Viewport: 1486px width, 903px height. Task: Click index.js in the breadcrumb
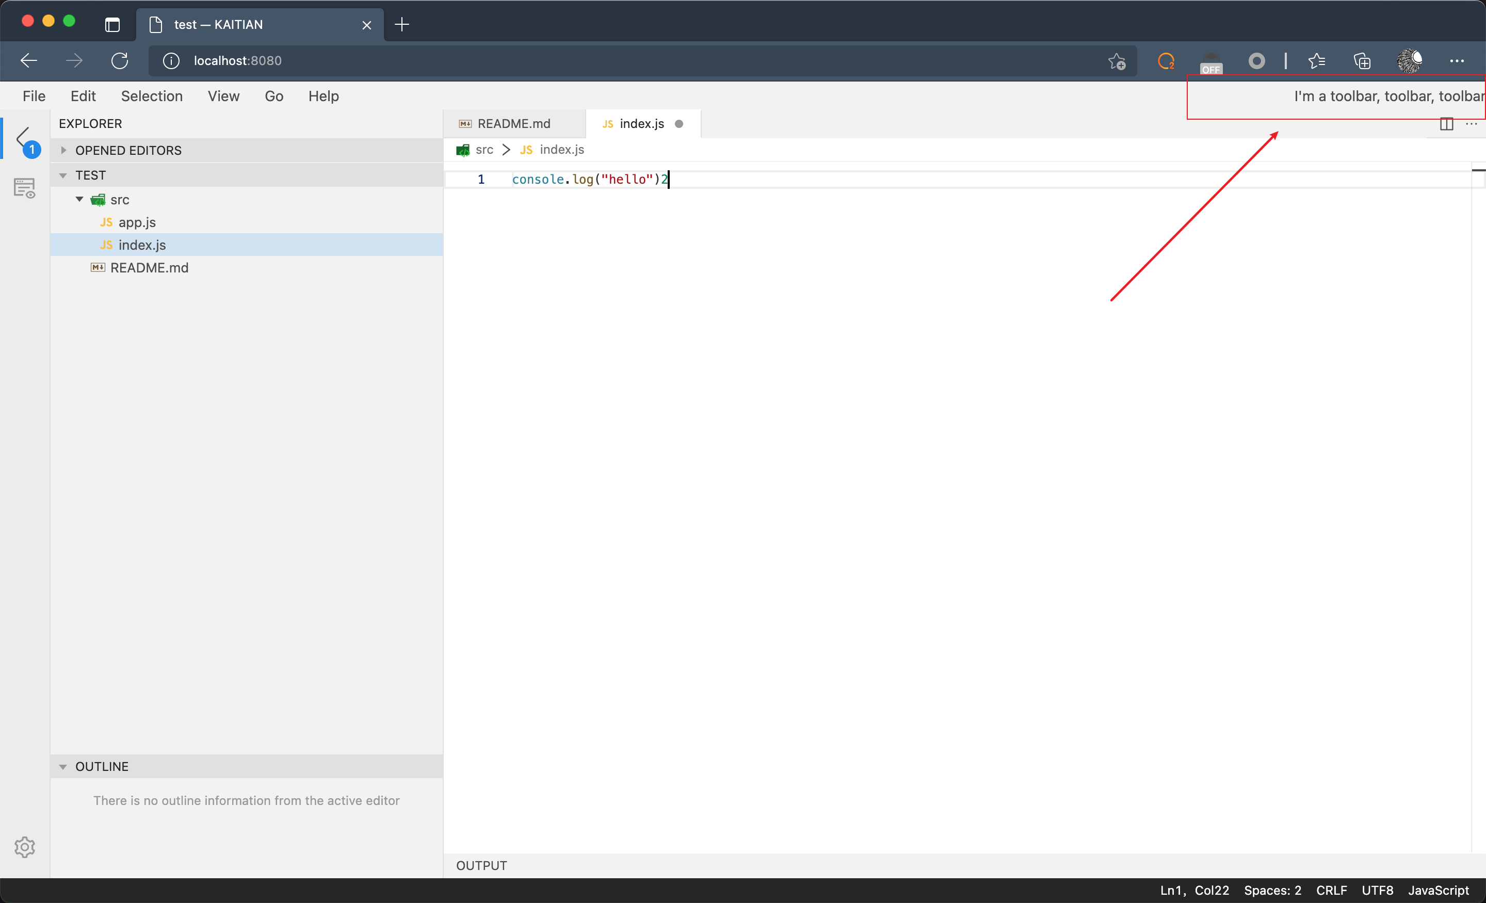click(561, 150)
